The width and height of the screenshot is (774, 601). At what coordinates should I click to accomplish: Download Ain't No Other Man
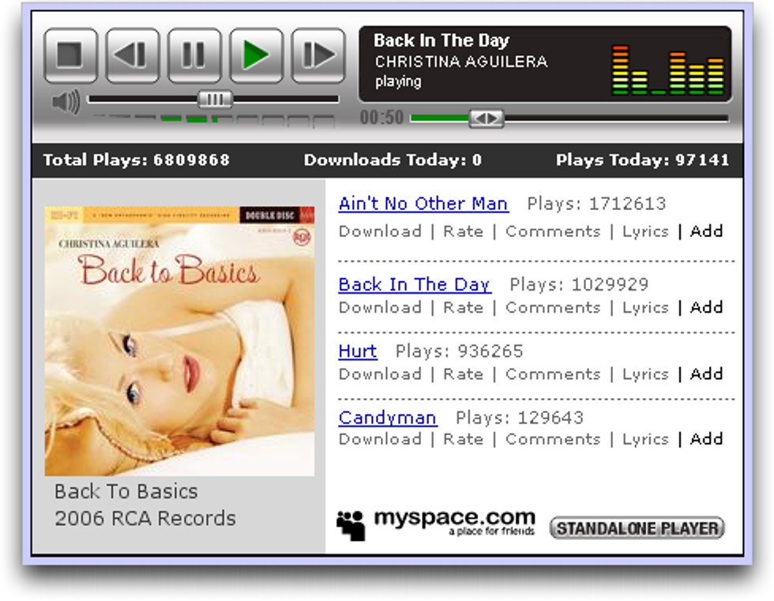click(380, 231)
